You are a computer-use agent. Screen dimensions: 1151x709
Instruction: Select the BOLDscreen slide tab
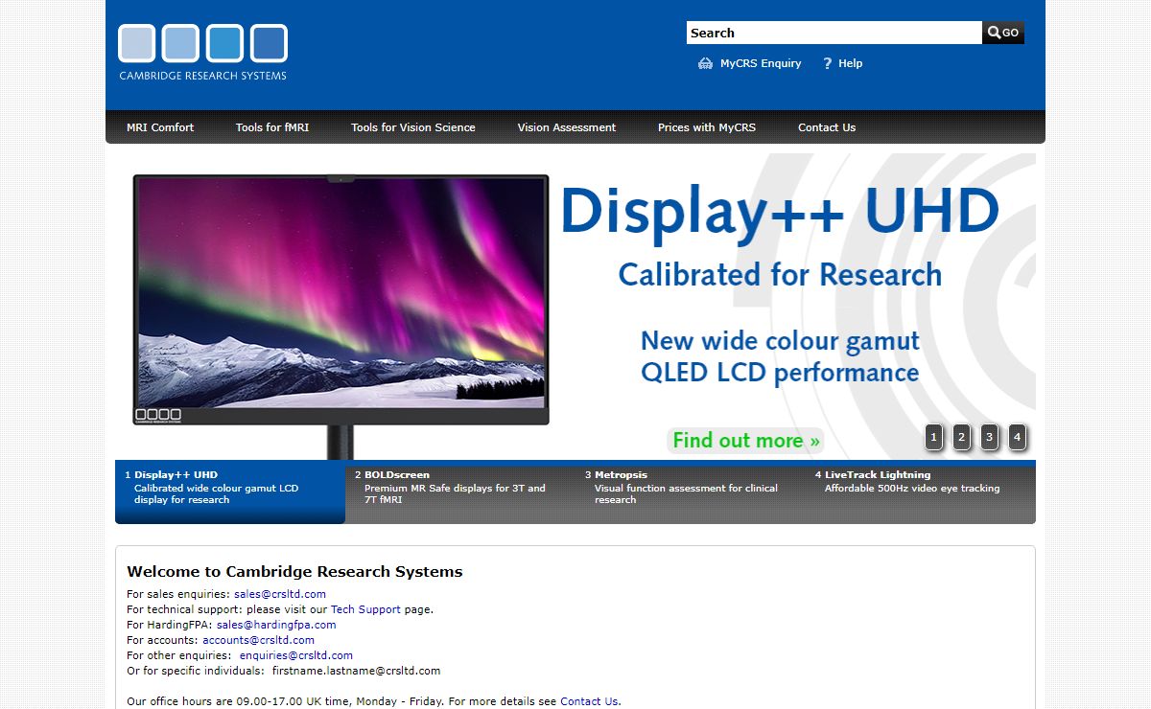(460, 492)
